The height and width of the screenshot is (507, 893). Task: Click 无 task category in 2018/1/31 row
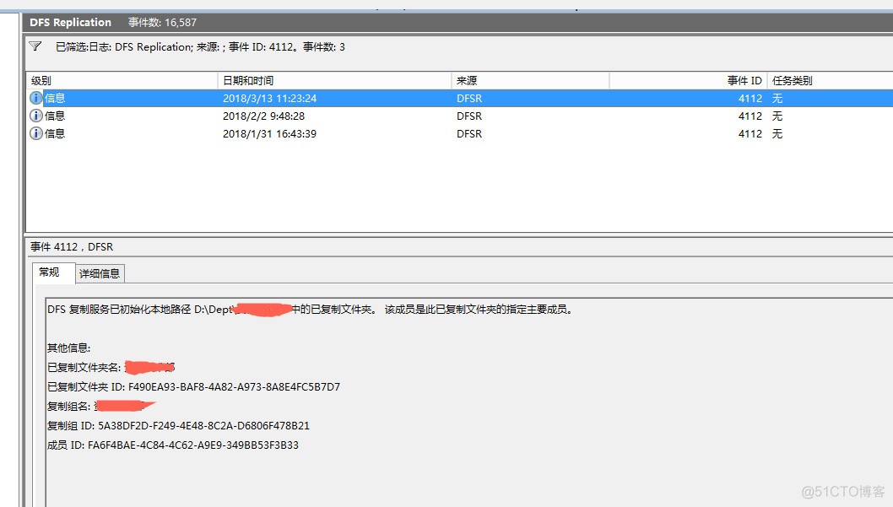tap(777, 134)
